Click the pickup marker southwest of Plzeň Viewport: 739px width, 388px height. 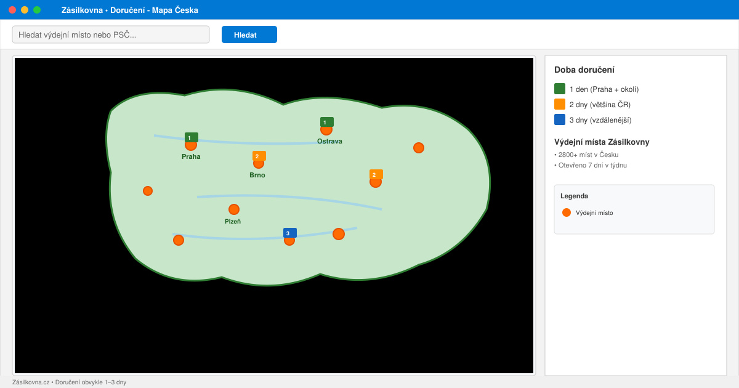[179, 240]
